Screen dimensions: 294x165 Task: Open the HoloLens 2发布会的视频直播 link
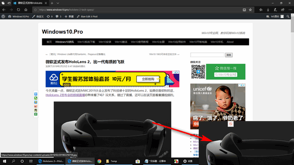coord(65,95)
